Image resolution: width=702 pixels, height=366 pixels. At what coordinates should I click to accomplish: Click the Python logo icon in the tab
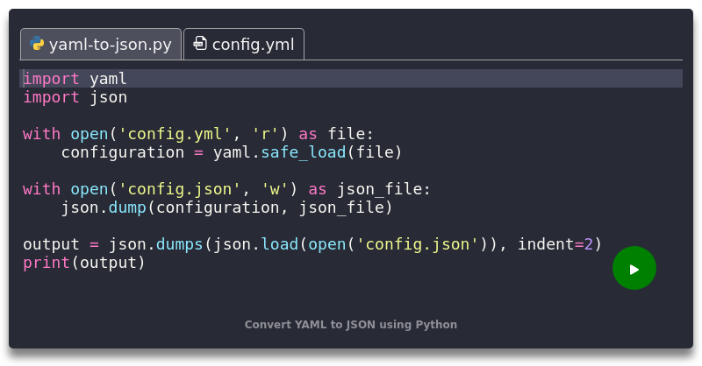(37, 44)
